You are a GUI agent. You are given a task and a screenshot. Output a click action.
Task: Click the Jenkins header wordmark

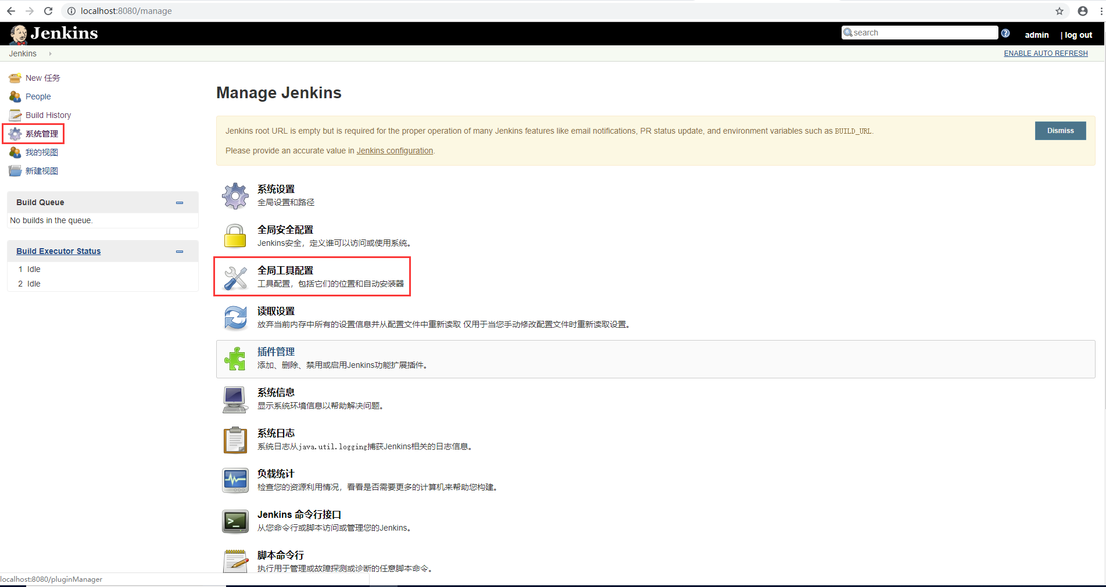click(x=65, y=33)
